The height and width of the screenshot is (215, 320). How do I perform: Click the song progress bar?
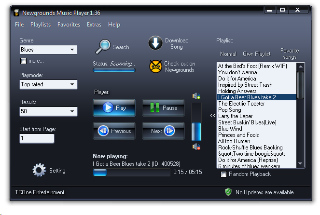coord(131,173)
